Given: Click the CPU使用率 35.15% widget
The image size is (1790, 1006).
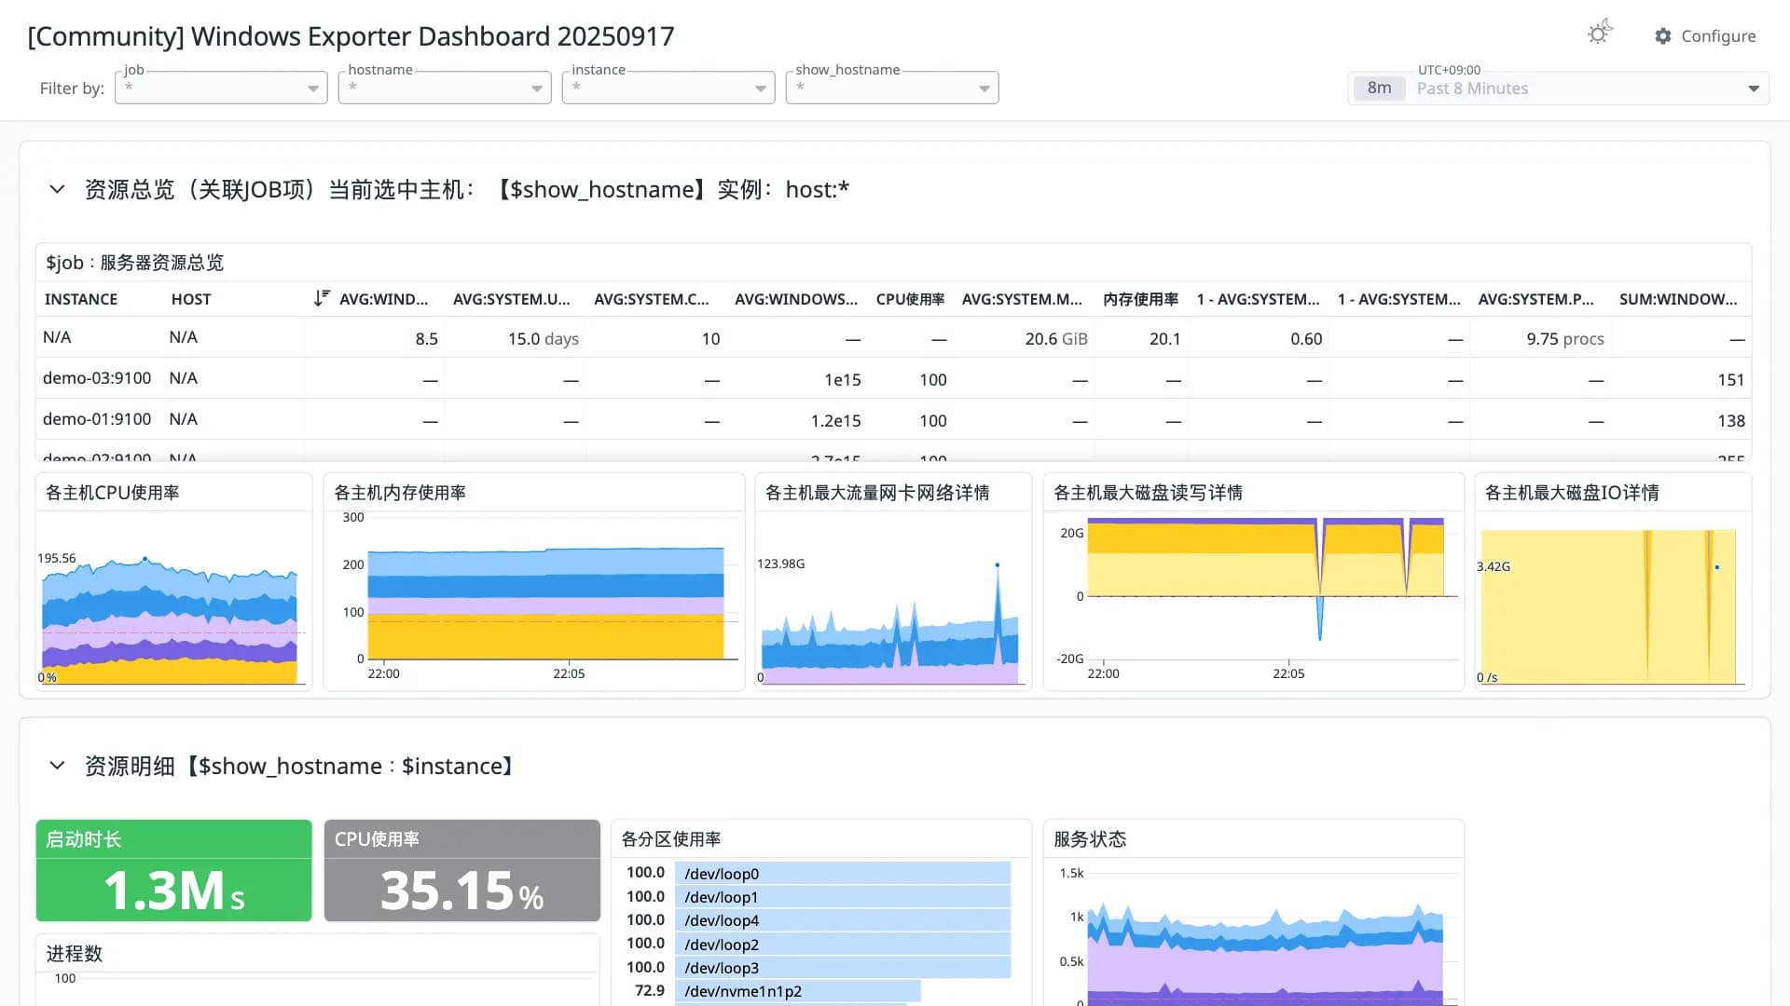Looking at the screenshot, I should (461, 871).
